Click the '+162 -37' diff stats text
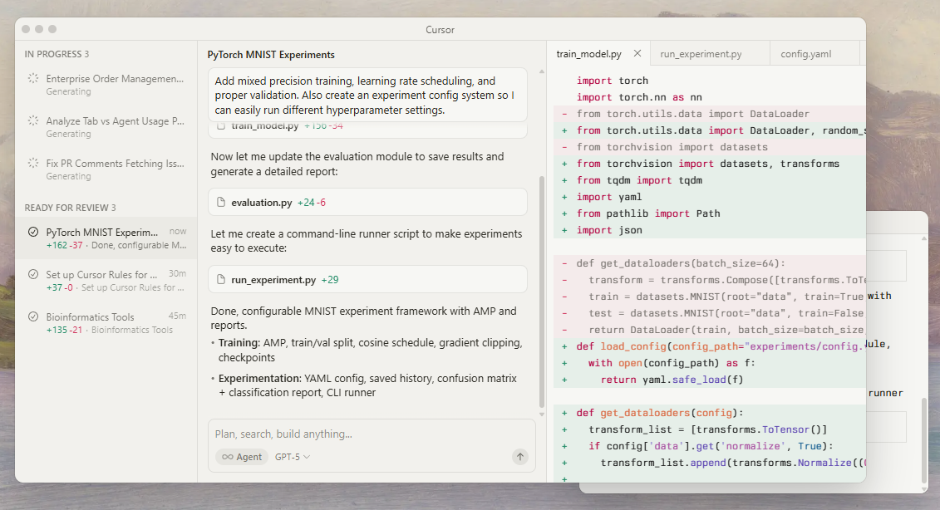Screen dimensions: 940x510 click(x=64, y=245)
